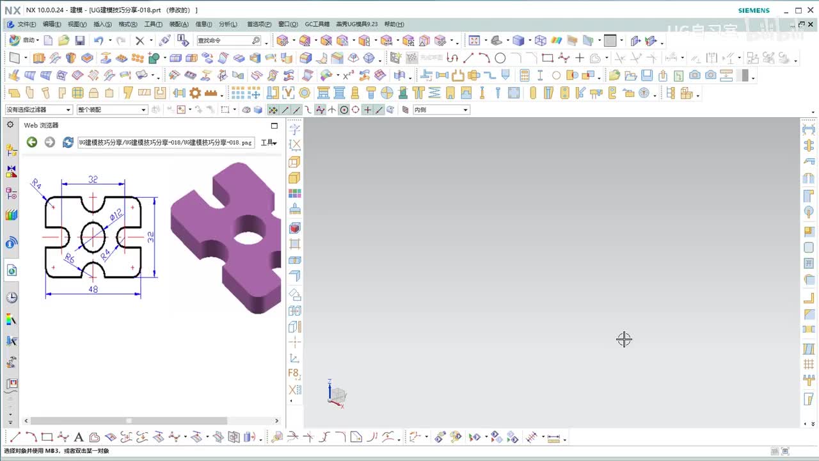This screenshot has width=819, height=461.
Task: Click the shaded blue cube rendering icon
Action: coord(518,40)
